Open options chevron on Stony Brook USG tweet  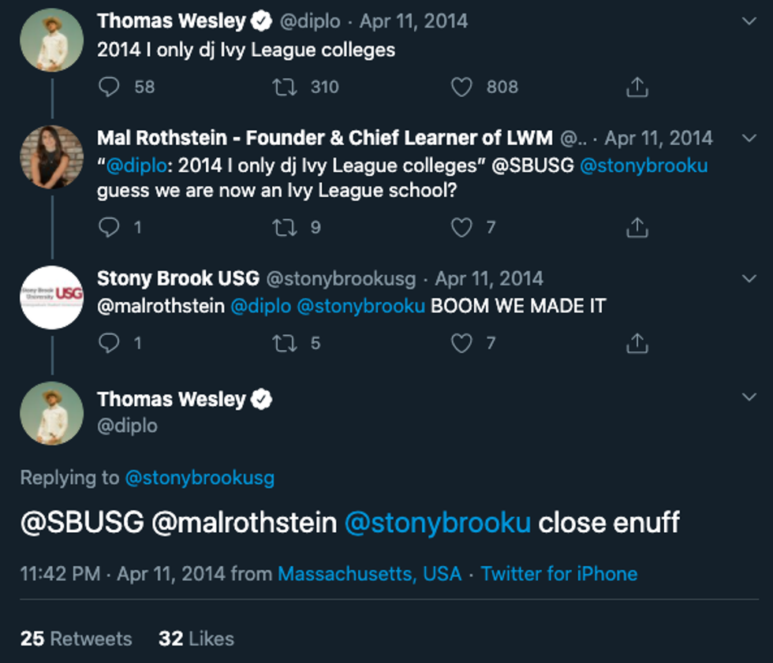pyautogui.click(x=749, y=278)
